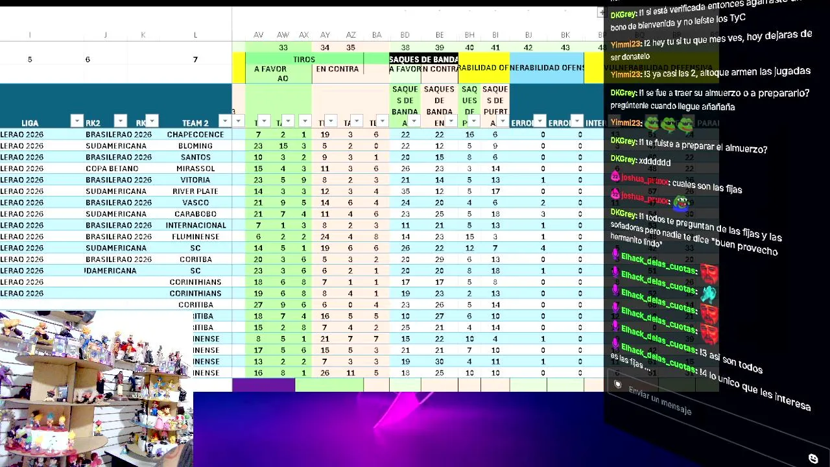The width and height of the screenshot is (830, 467).
Task: Open the filter dropdown in column AV
Action: (x=265, y=121)
